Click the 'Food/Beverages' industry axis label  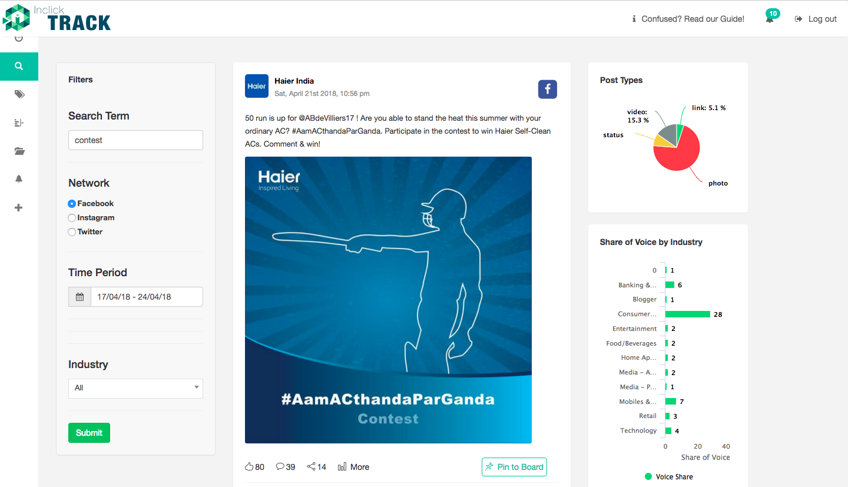pos(631,343)
